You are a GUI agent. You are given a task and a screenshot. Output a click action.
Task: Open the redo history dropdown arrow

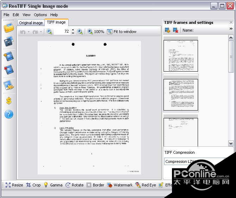pyautogui.click(x=41, y=32)
